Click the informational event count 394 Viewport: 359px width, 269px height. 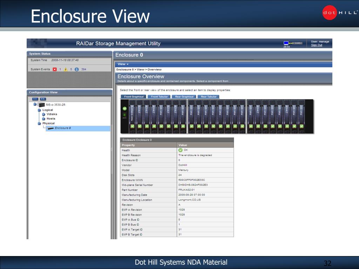(84, 69)
